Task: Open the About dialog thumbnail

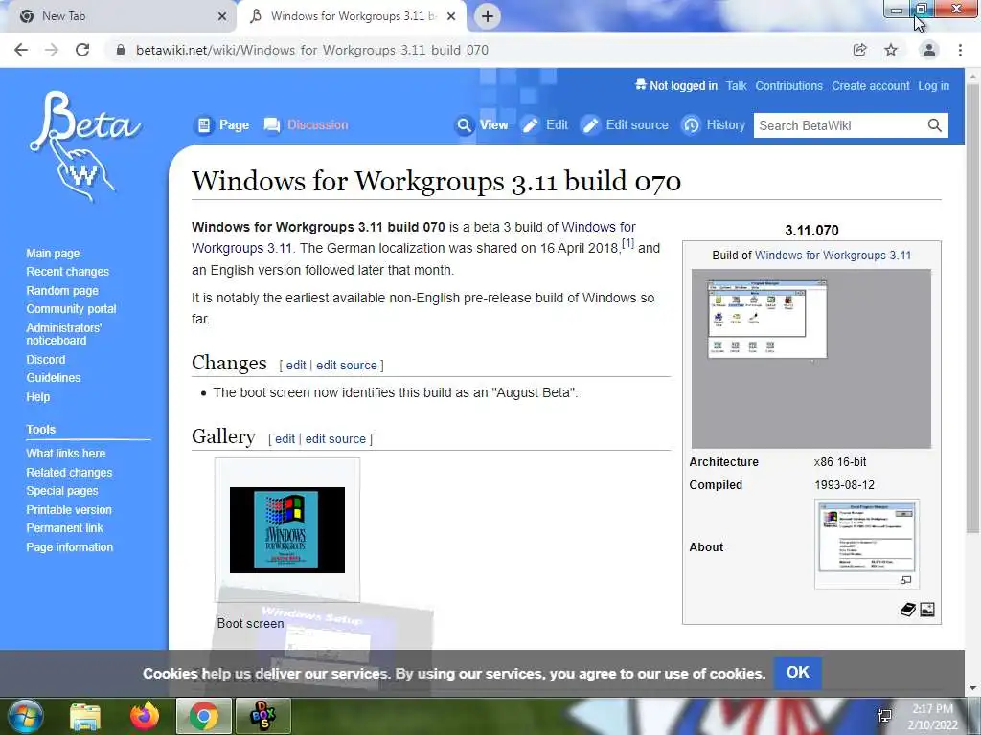Action: [x=866, y=536]
